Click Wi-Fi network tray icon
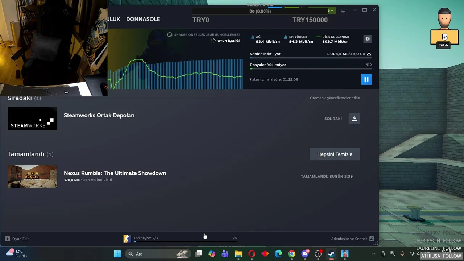The image size is (464, 261). (x=412, y=254)
